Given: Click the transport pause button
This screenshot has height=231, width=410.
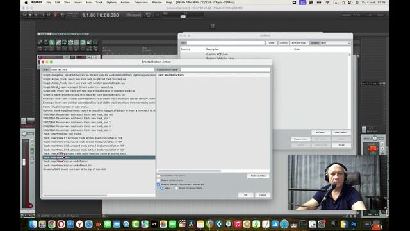Looking at the screenshot, I should click(43, 15).
